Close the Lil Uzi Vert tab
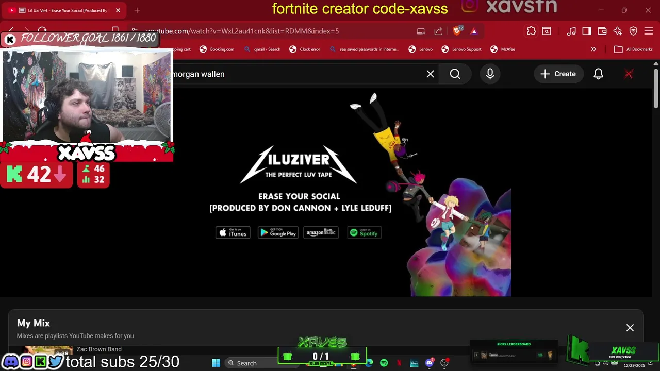This screenshot has height=371, width=660. pos(118,10)
